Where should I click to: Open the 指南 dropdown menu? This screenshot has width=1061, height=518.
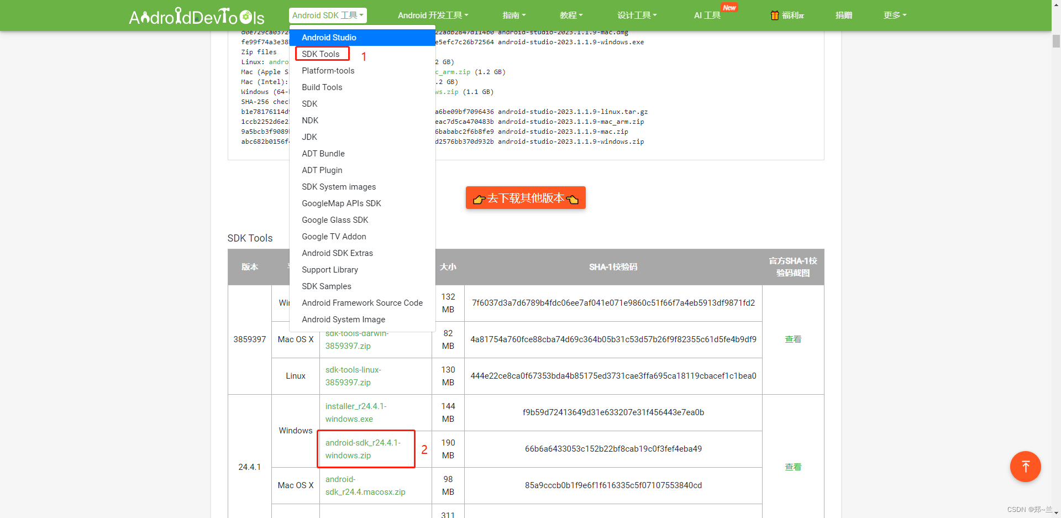click(514, 15)
